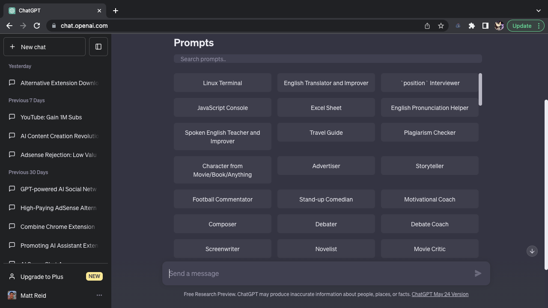This screenshot has width=548, height=308.
Task: Click the plus icon in New chat
Action: (12, 47)
